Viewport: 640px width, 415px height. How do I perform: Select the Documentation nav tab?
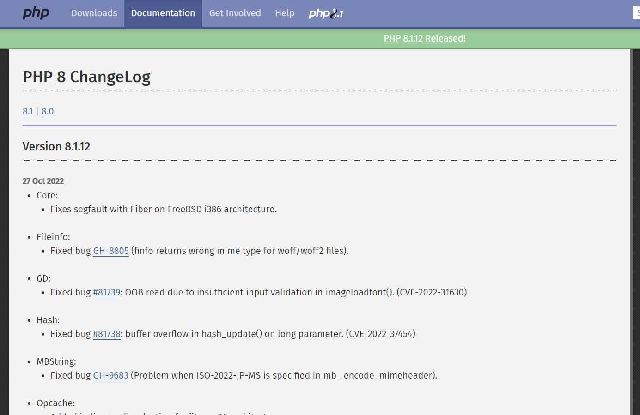point(163,13)
